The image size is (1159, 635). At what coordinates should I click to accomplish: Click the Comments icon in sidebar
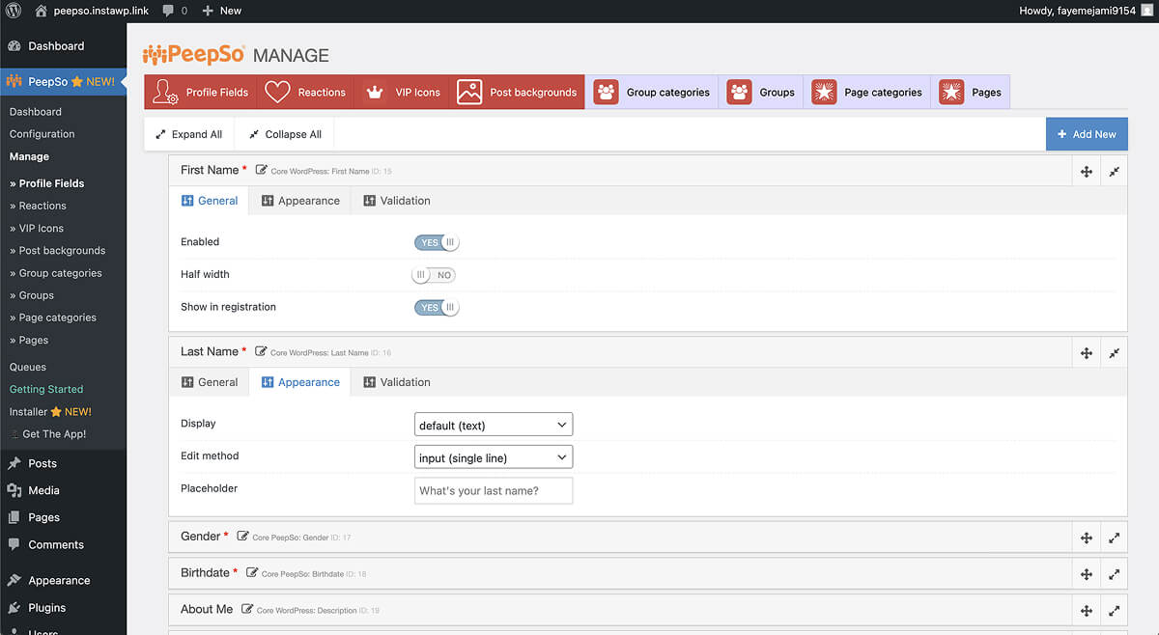[14, 544]
